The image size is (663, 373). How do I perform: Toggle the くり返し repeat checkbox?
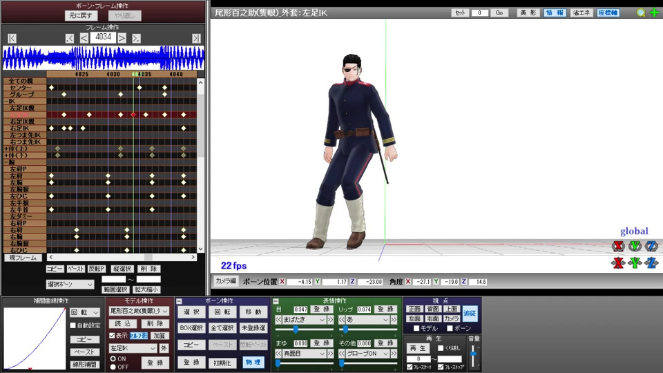pos(441,348)
